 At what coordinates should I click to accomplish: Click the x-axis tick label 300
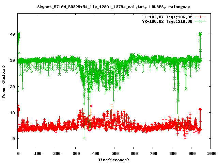click(x=76, y=153)
